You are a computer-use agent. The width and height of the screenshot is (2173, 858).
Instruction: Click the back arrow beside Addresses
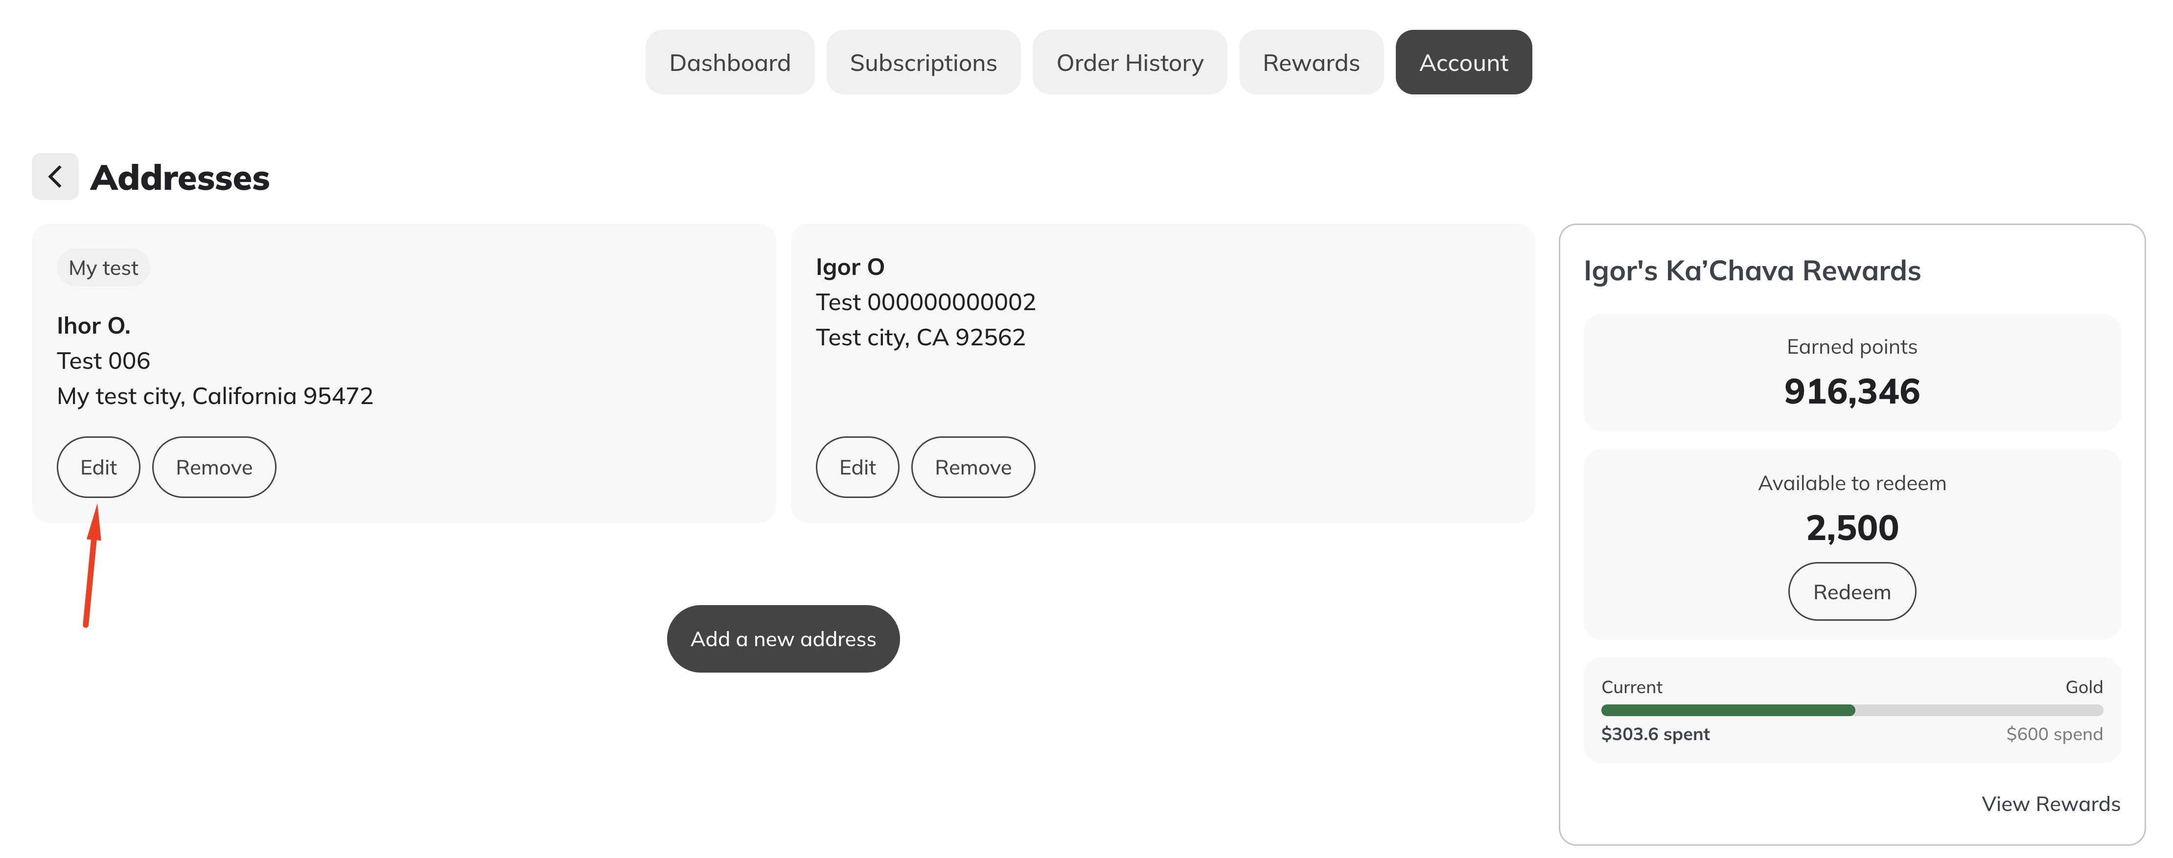tap(55, 177)
